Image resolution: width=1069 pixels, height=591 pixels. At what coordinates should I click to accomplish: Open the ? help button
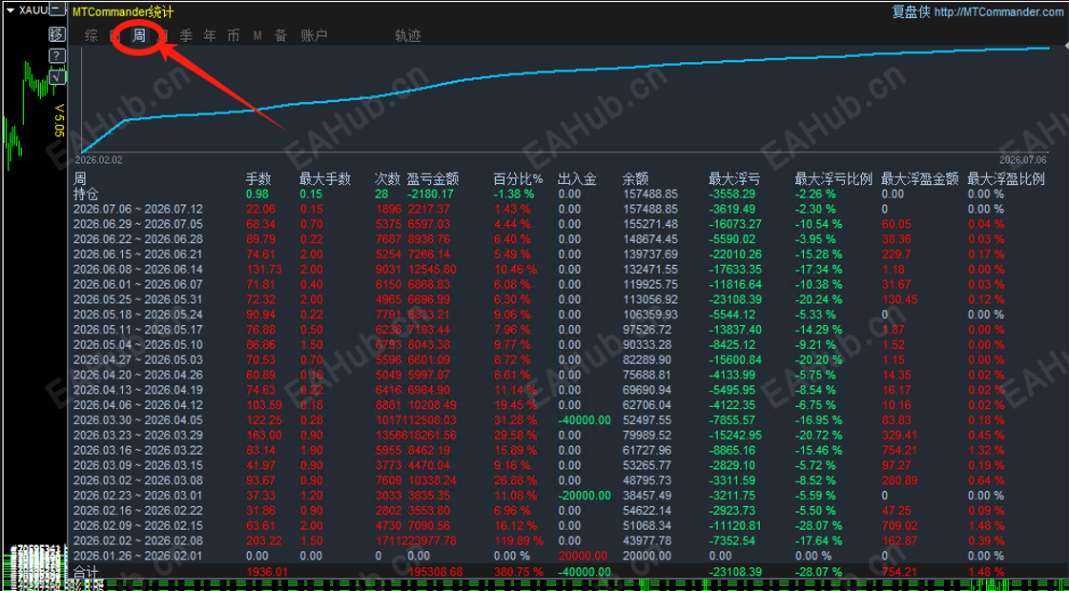pyautogui.click(x=57, y=56)
